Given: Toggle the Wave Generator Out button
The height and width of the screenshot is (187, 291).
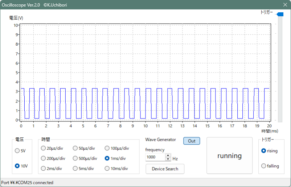Looking at the screenshot, I should (x=192, y=141).
